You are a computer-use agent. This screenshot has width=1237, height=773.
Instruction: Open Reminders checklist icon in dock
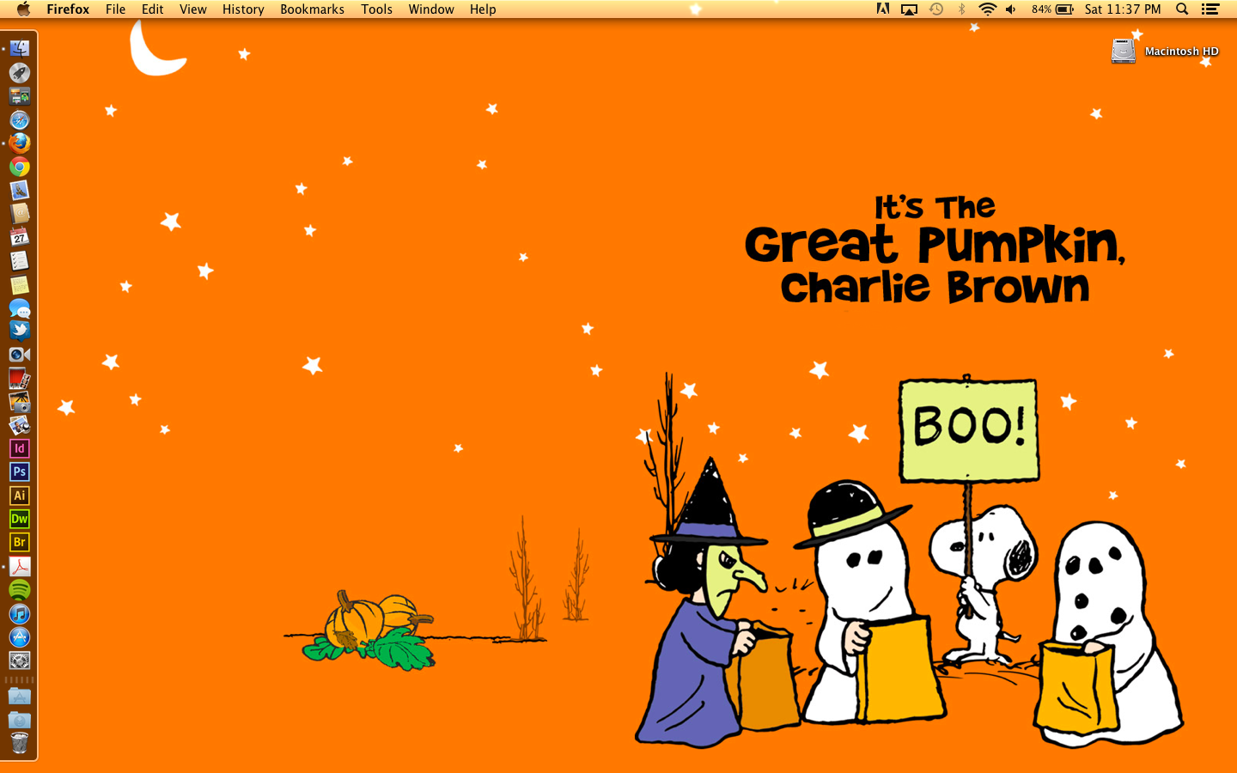(20, 260)
